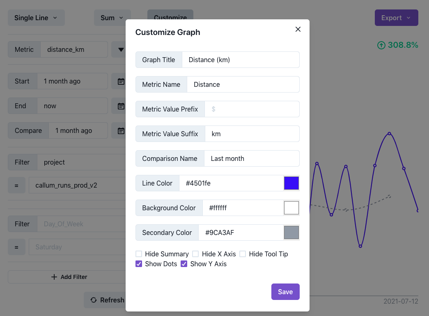
Task: Open the gray Secondary Color swatch
Action: tap(291, 232)
